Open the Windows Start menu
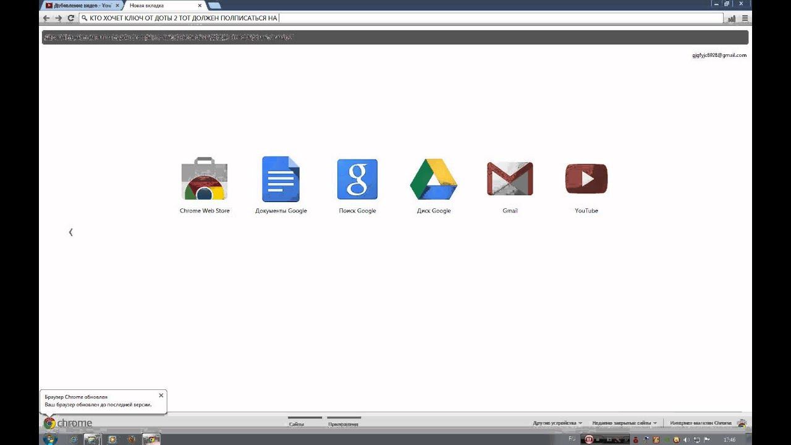 [49, 439]
